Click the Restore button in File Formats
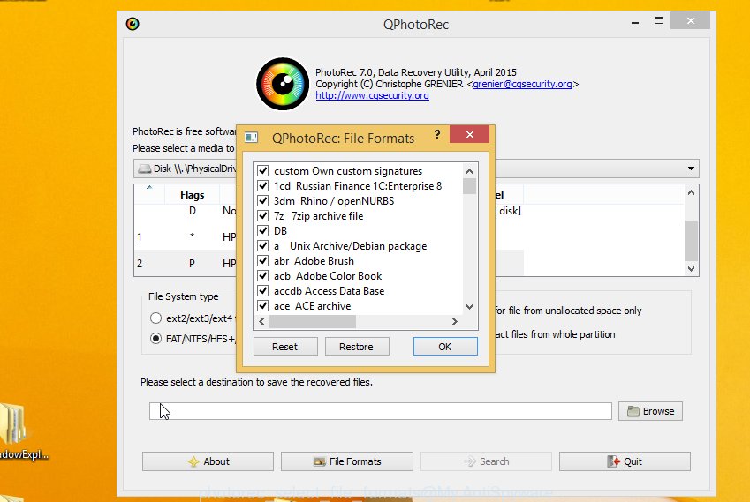The image size is (750, 502). click(356, 347)
